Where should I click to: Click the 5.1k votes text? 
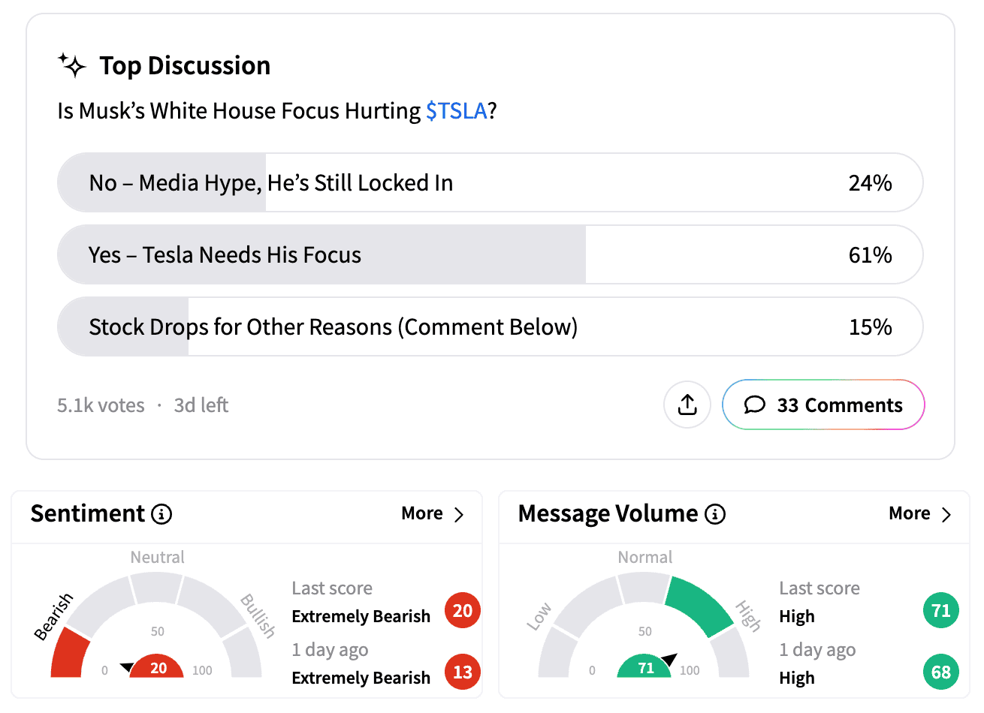(x=101, y=405)
